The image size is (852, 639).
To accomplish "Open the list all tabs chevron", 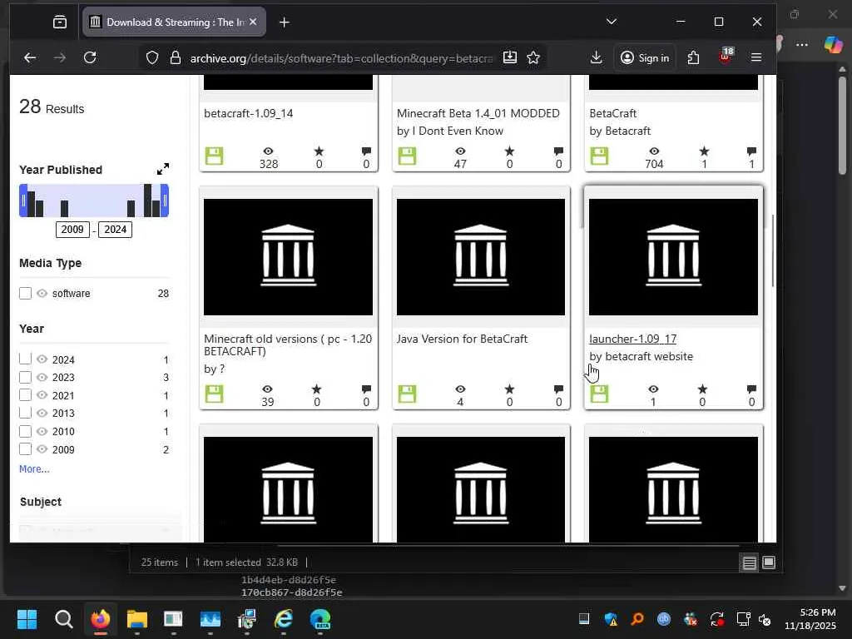I will click(612, 22).
